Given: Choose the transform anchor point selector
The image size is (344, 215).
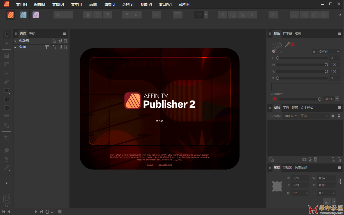Looking at the screenshot, I should [277, 186].
